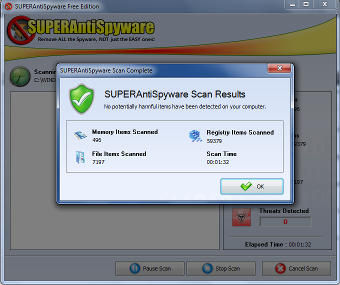Click the 'SUPERAntiSpyware Scan Complete' dialog title
This screenshot has width=340, height=285.
tap(106, 70)
